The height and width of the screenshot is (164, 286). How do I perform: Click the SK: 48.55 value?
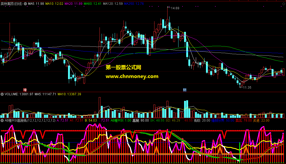coord(157,120)
